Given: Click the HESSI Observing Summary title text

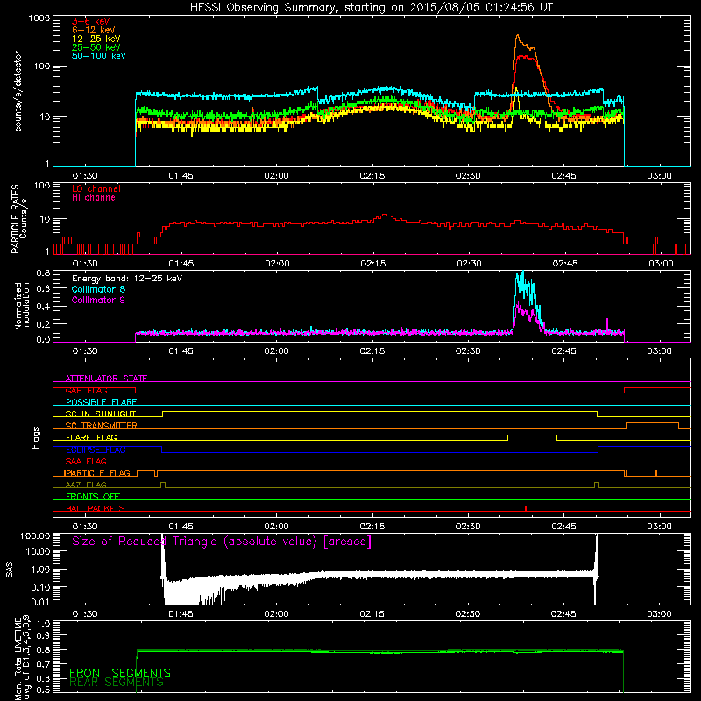Looking at the screenshot, I should click(371, 8).
